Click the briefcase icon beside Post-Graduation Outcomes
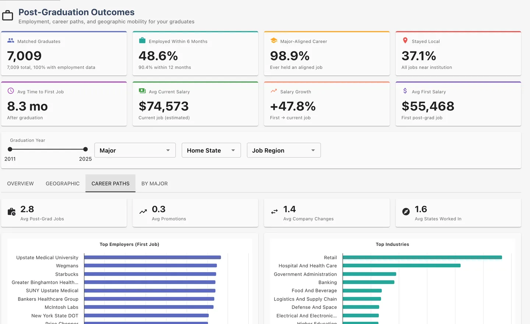Screen dimensions: 530x324 (x=8, y=15)
